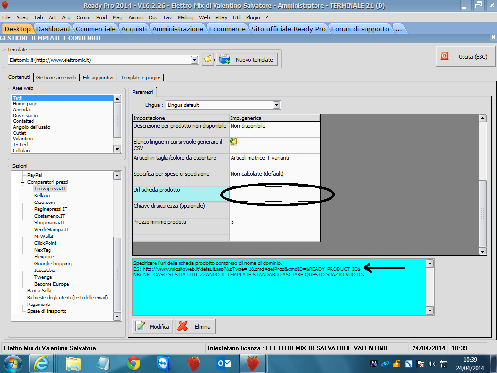Click help text box scroll down arrow
Screen dimensions: 497x373
430,310
